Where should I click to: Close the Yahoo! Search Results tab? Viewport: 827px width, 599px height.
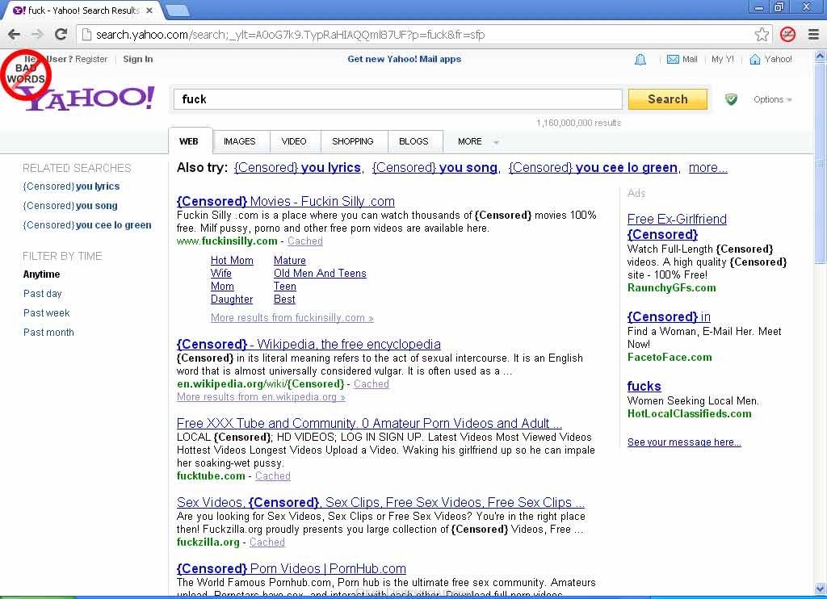pyautogui.click(x=149, y=10)
